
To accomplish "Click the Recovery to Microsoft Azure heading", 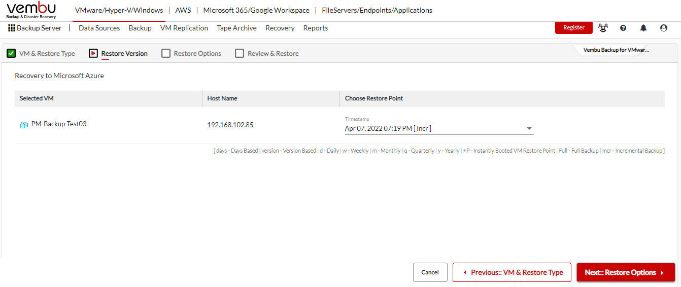I will [59, 76].
